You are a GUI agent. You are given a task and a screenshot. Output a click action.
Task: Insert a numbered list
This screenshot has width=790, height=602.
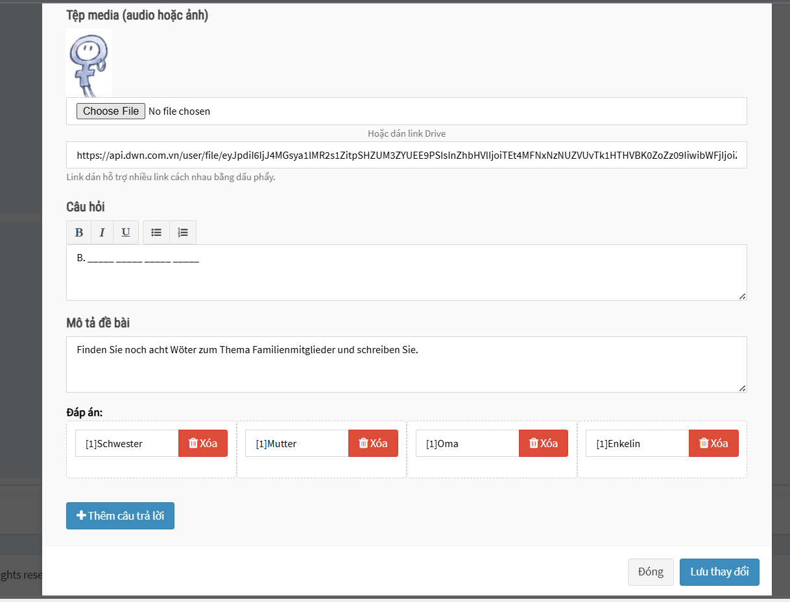pos(183,233)
